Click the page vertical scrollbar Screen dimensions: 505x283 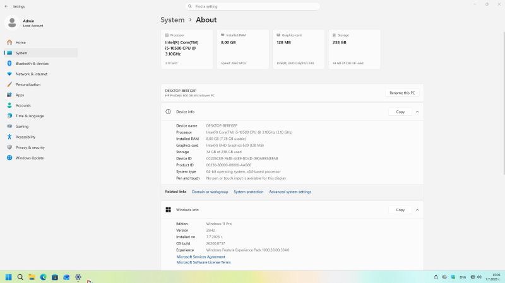point(504,103)
